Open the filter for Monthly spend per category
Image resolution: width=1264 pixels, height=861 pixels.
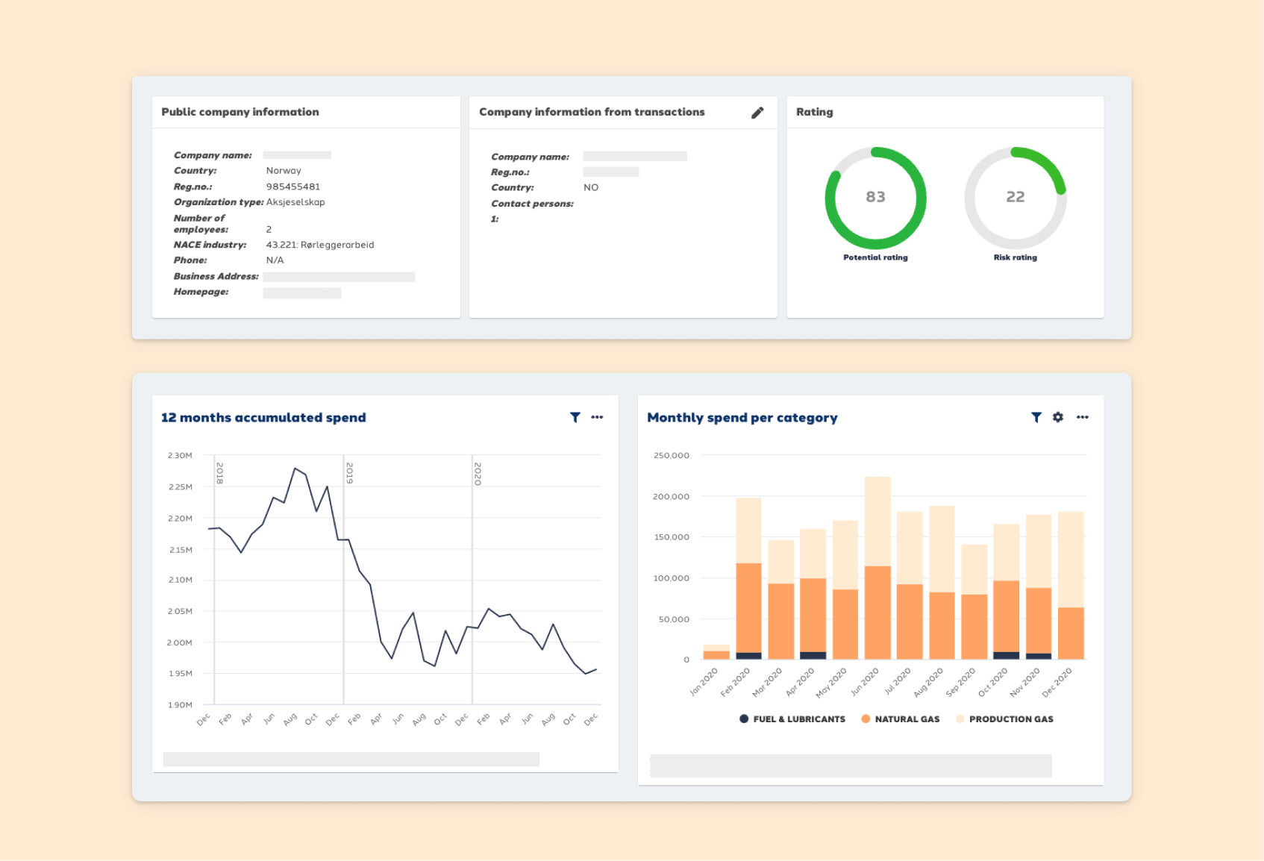tap(1036, 418)
